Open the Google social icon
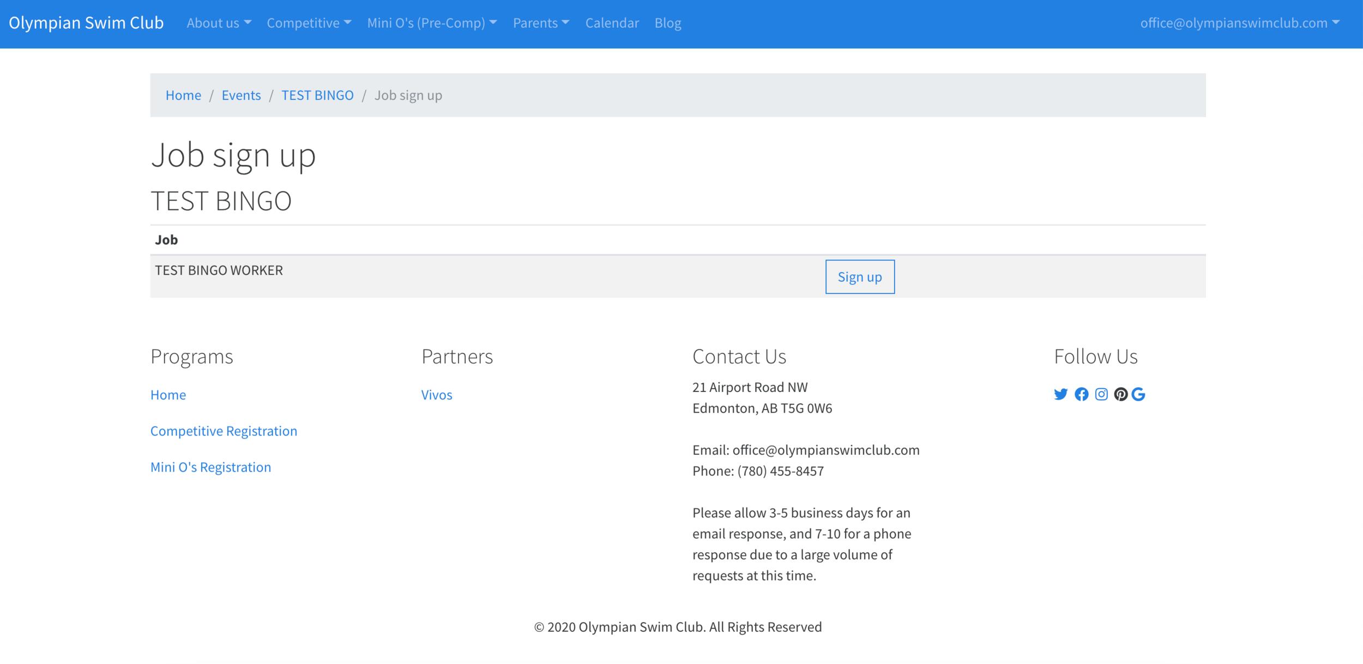This screenshot has width=1363, height=664. pyautogui.click(x=1138, y=394)
